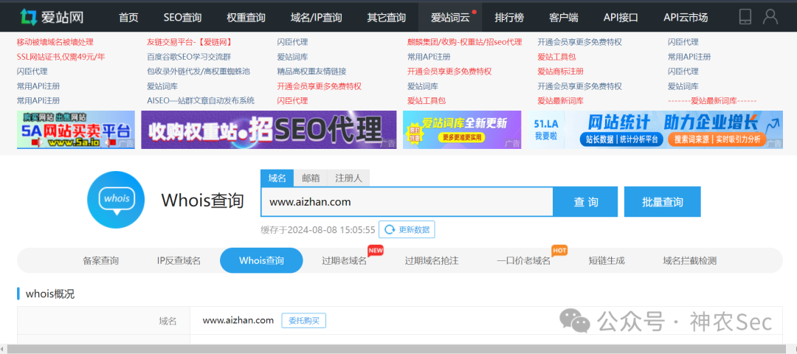
Task: Open API接口 page
Action: pyautogui.click(x=621, y=18)
